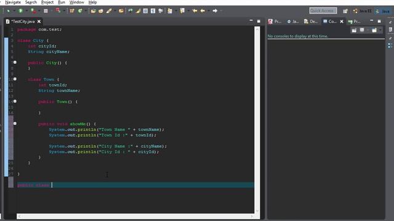This screenshot has width=394, height=221.
Task: Open the Navigate menu
Action: (13, 2)
